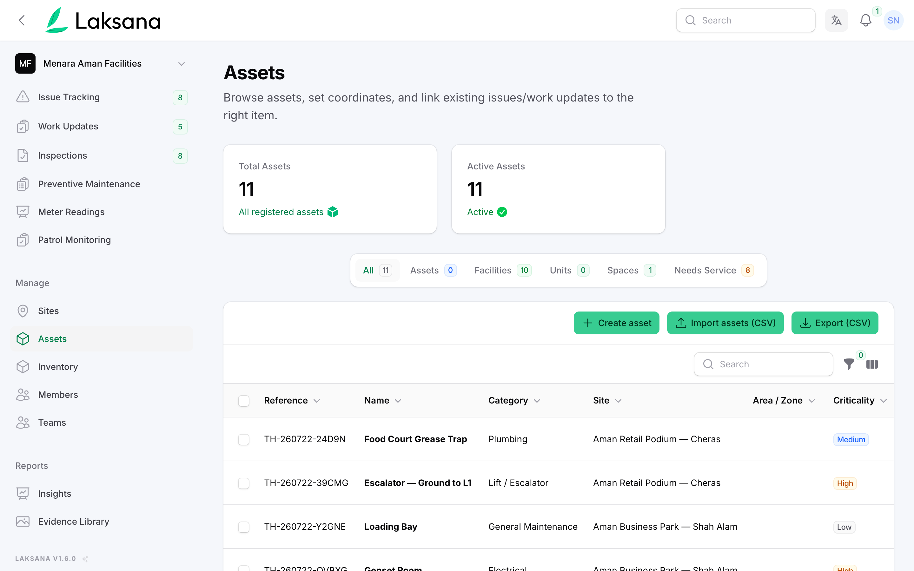Open Issue Tracking in sidebar
Image resolution: width=914 pixels, height=571 pixels.
(x=101, y=97)
